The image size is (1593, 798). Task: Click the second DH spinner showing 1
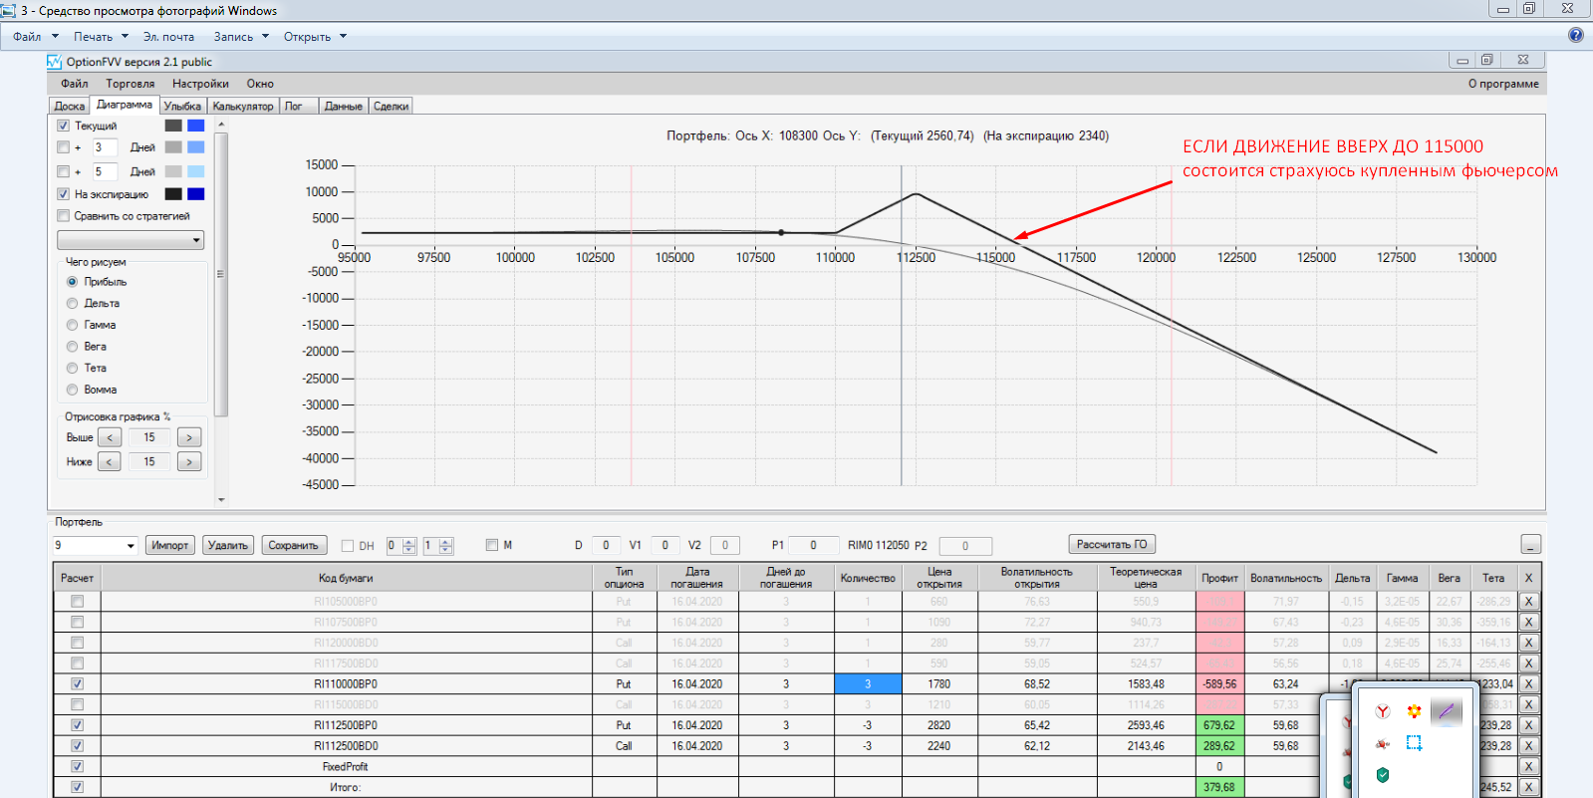[x=438, y=546]
